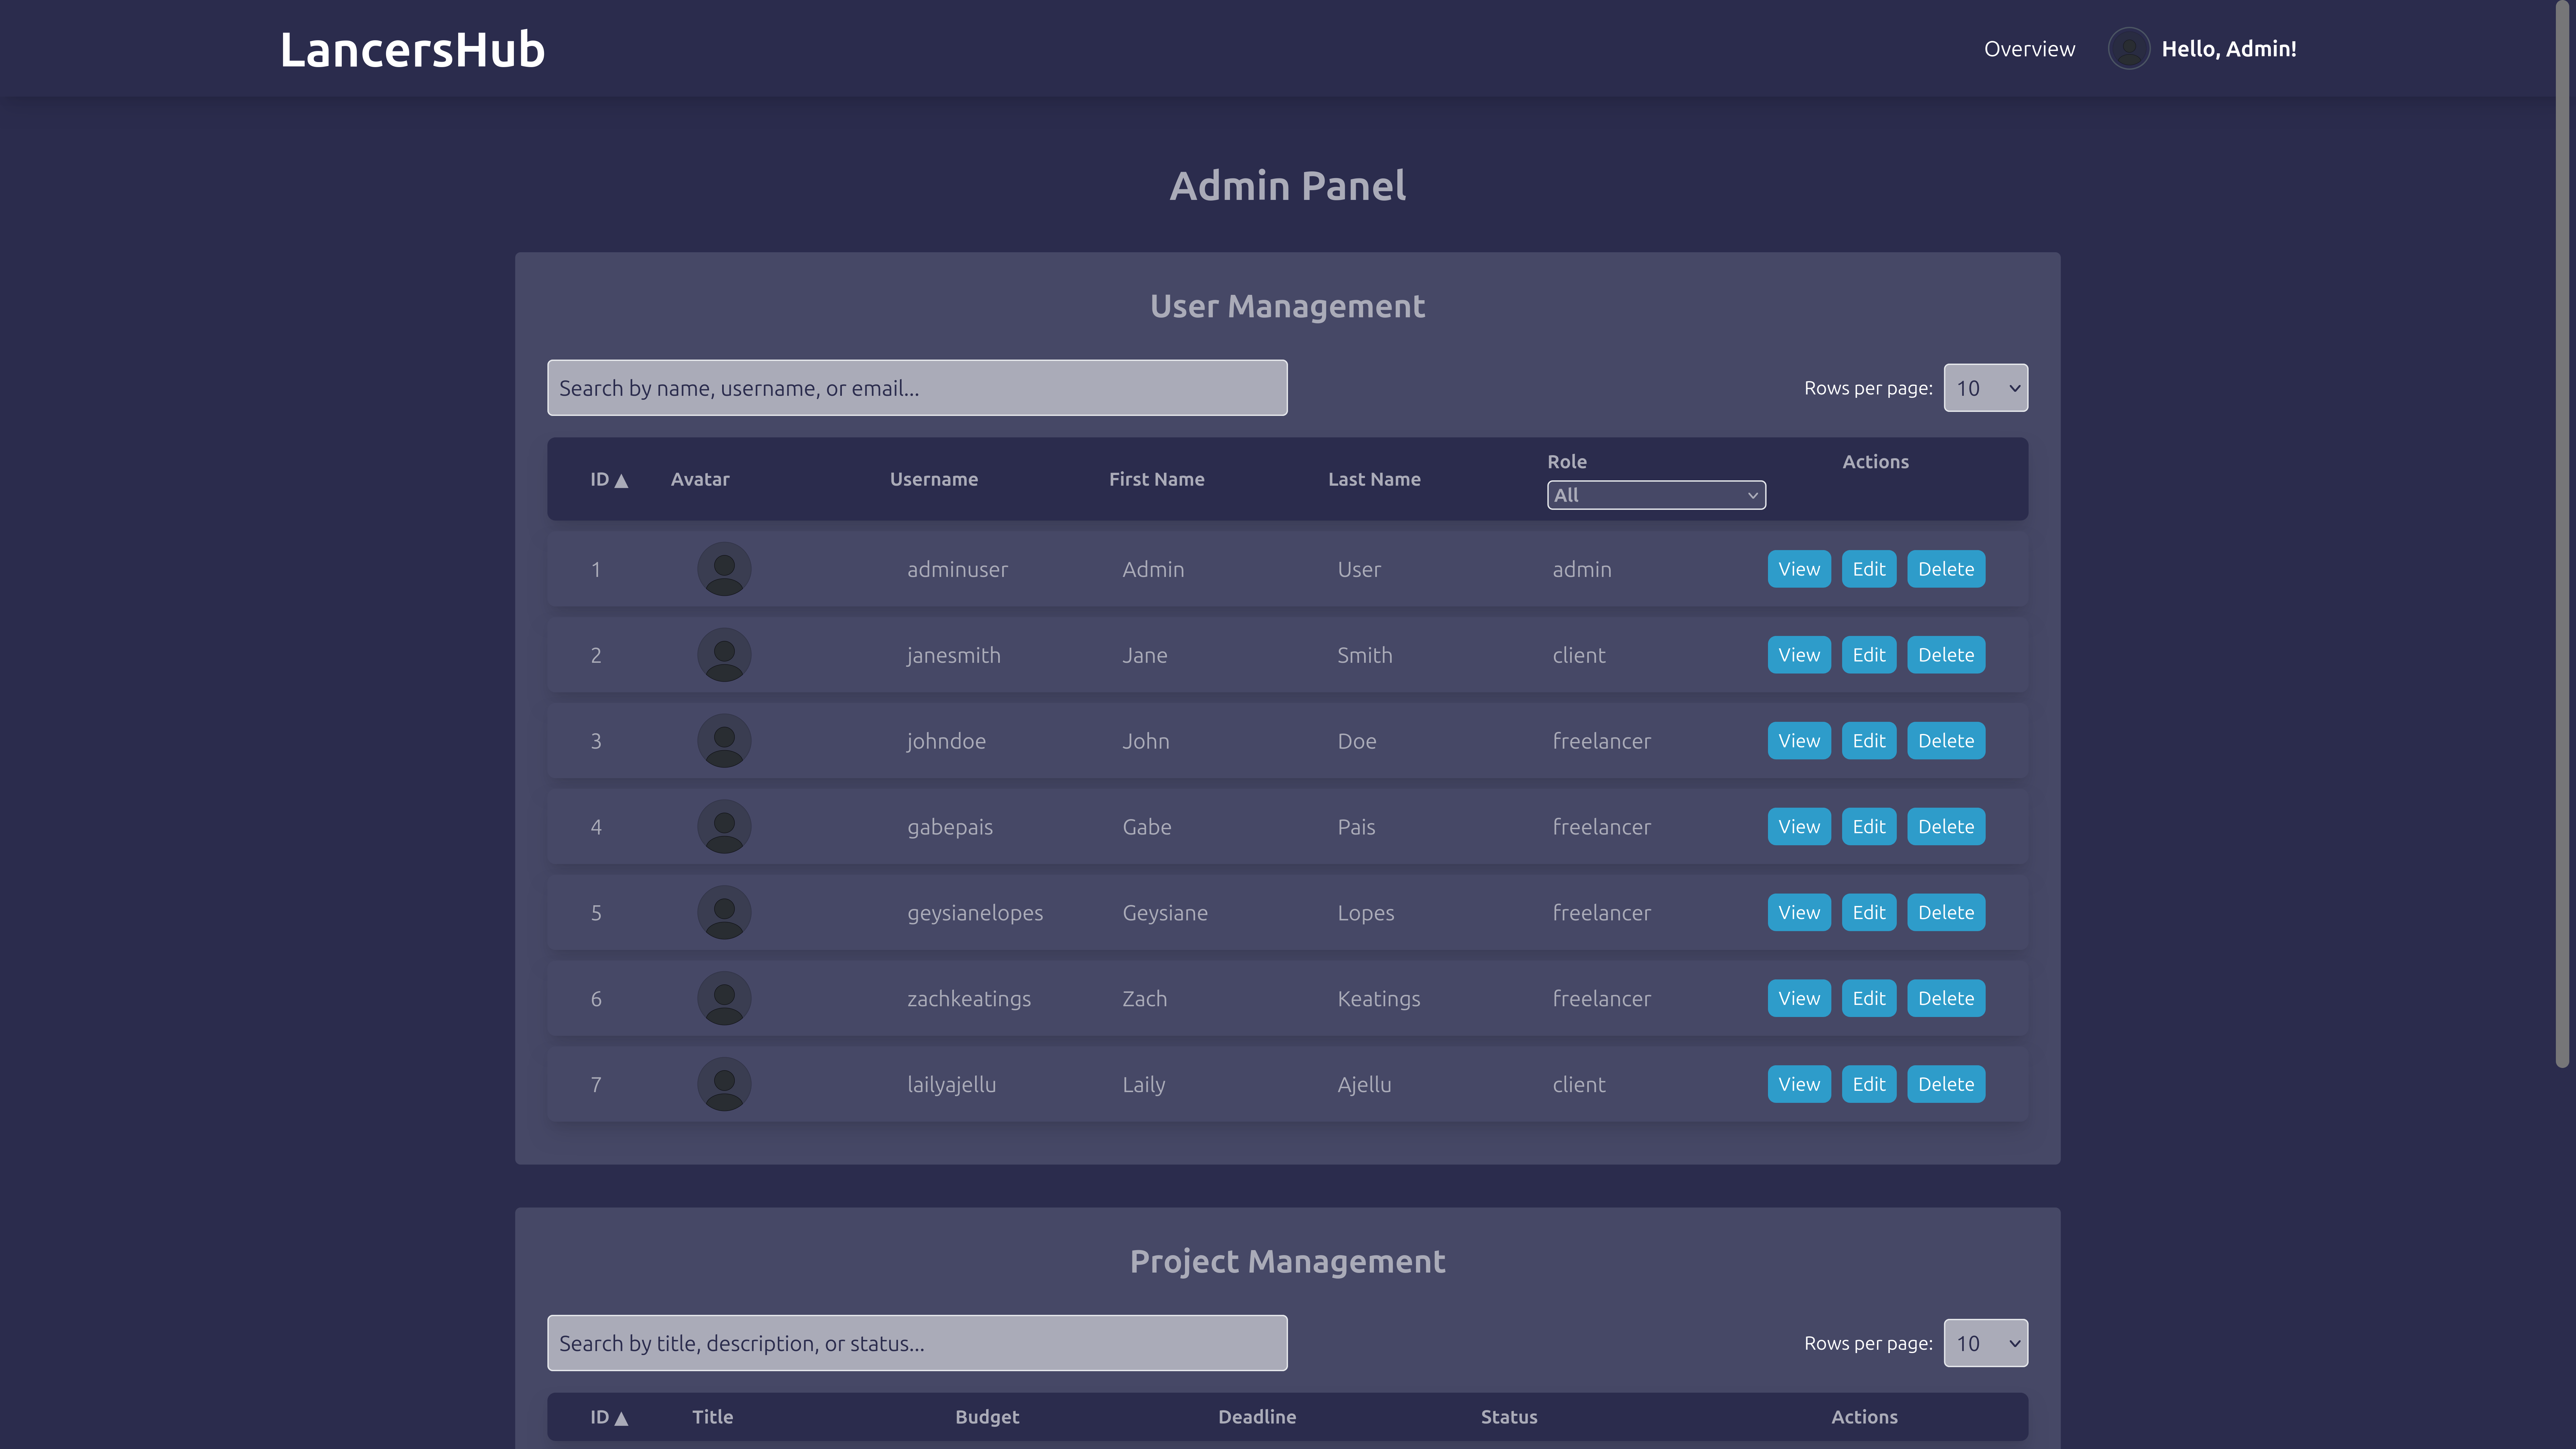Edit janesmith's user record
Image resolution: width=2576 pixels, height=1449 pixels.
[1869, 655]
